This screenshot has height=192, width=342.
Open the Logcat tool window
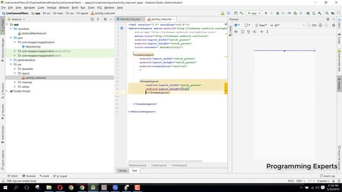tap(60, 176)
